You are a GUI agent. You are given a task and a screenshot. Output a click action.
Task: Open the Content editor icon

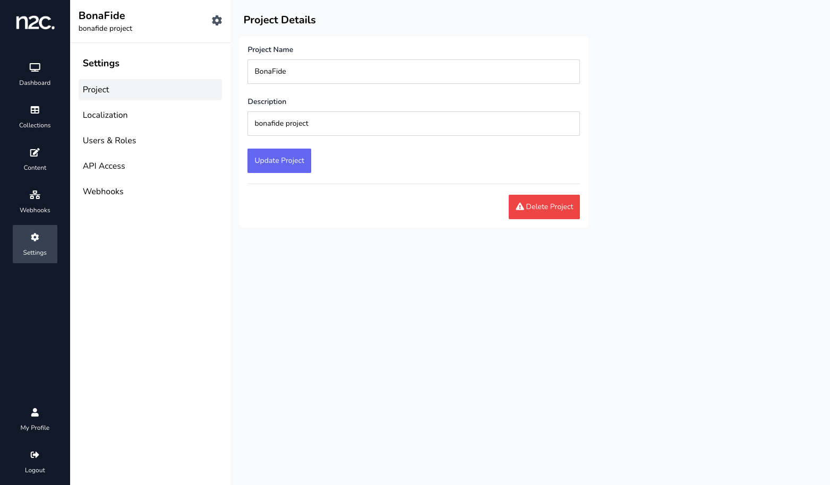[35, 153]
